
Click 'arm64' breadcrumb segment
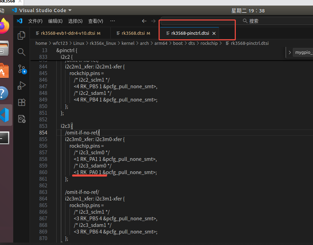pyautogui.click(x=161, y=43)
